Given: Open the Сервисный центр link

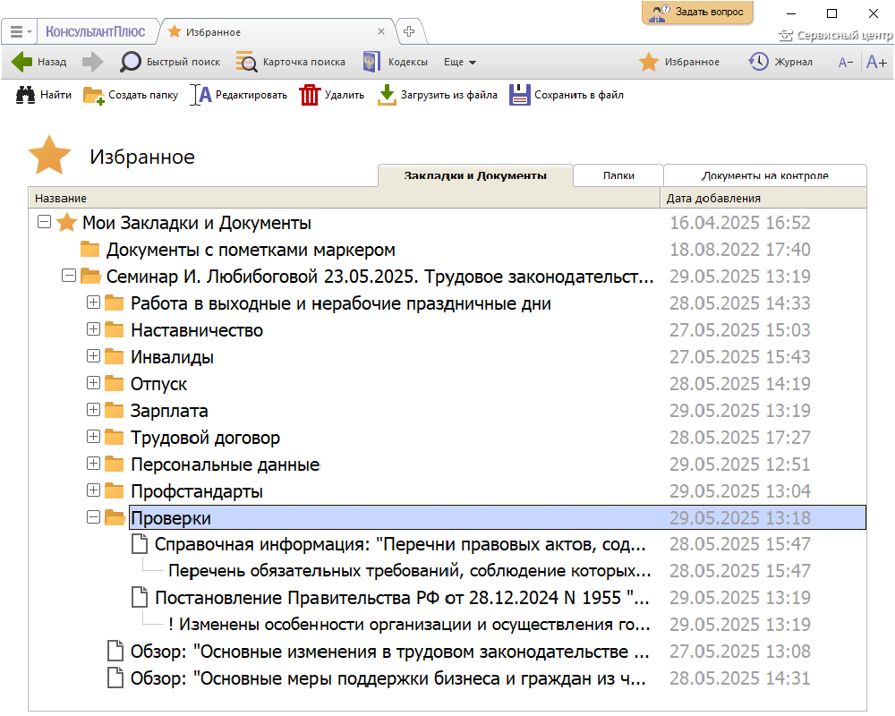Looking at the screenshot, I should coord(836,36).
